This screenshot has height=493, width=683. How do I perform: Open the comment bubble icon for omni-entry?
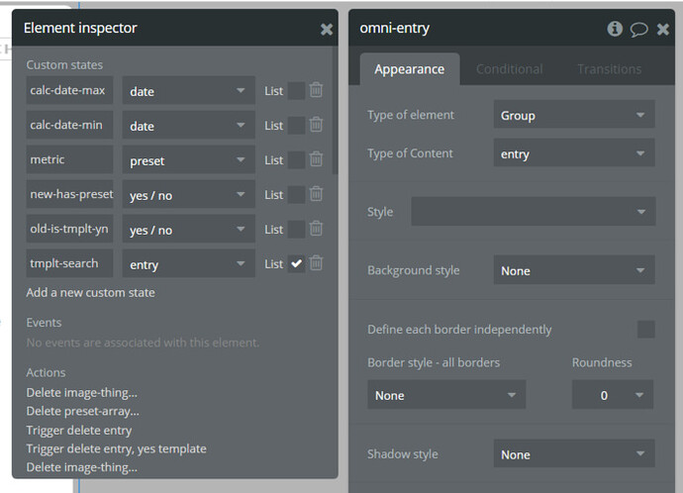tap(639, 29)
